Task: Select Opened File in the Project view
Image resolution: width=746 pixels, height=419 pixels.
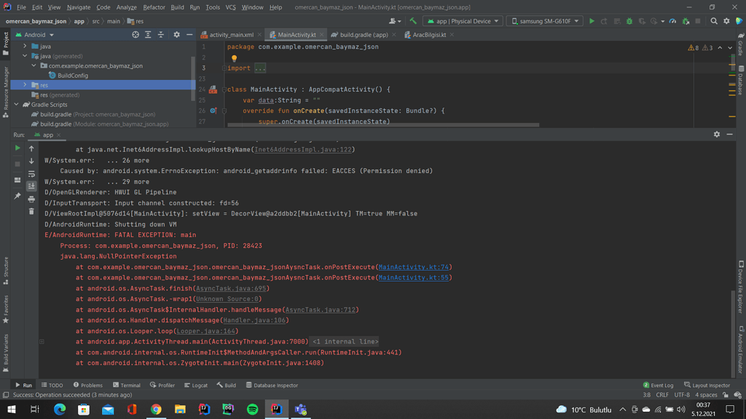Action: pos(136,34)
